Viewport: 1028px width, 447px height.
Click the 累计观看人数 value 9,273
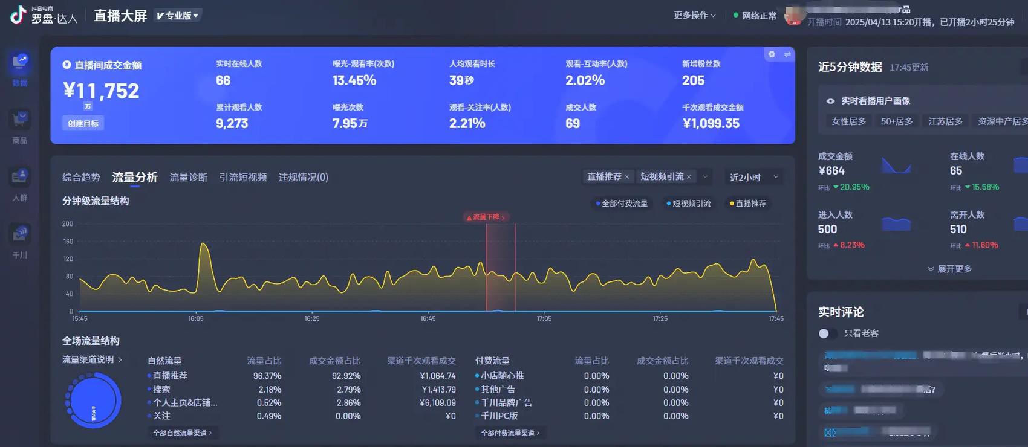(232, 123)
